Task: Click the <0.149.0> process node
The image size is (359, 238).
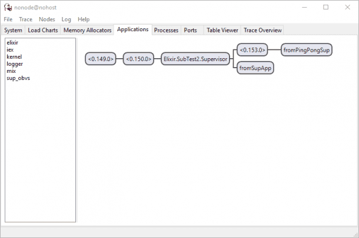Action: pos(101,59)
